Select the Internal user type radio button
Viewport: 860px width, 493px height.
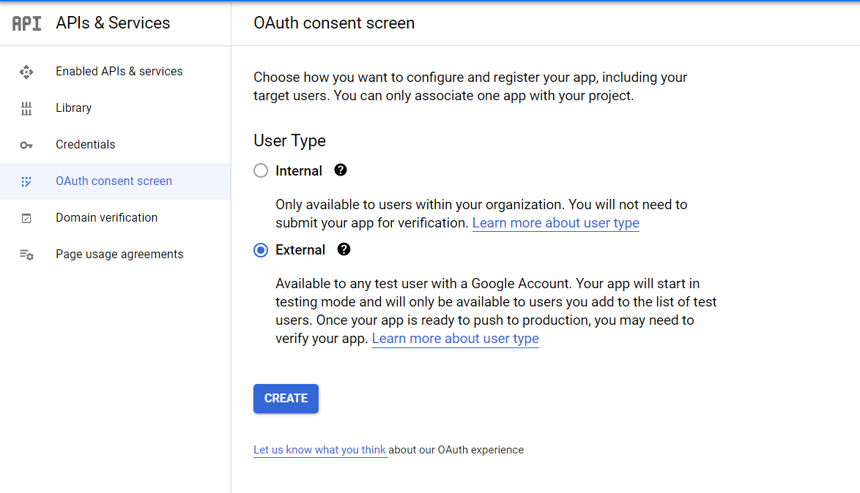[261, 171]
